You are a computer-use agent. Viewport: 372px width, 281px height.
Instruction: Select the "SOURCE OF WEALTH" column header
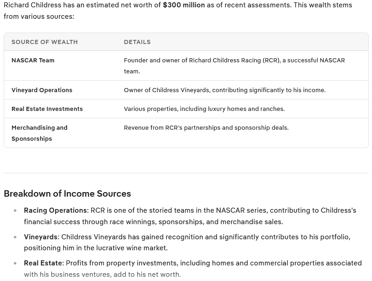[x=45, y=42]
